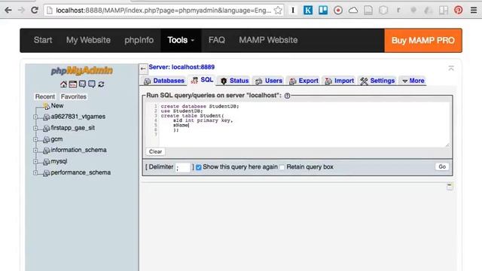This screenshot has width=482, height=271.
Task: Click in the Delimiter input field
Action: pyautogui.click(x=183, y=167)
